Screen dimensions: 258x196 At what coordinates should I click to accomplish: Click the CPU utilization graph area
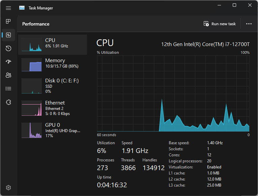[173, 93]
